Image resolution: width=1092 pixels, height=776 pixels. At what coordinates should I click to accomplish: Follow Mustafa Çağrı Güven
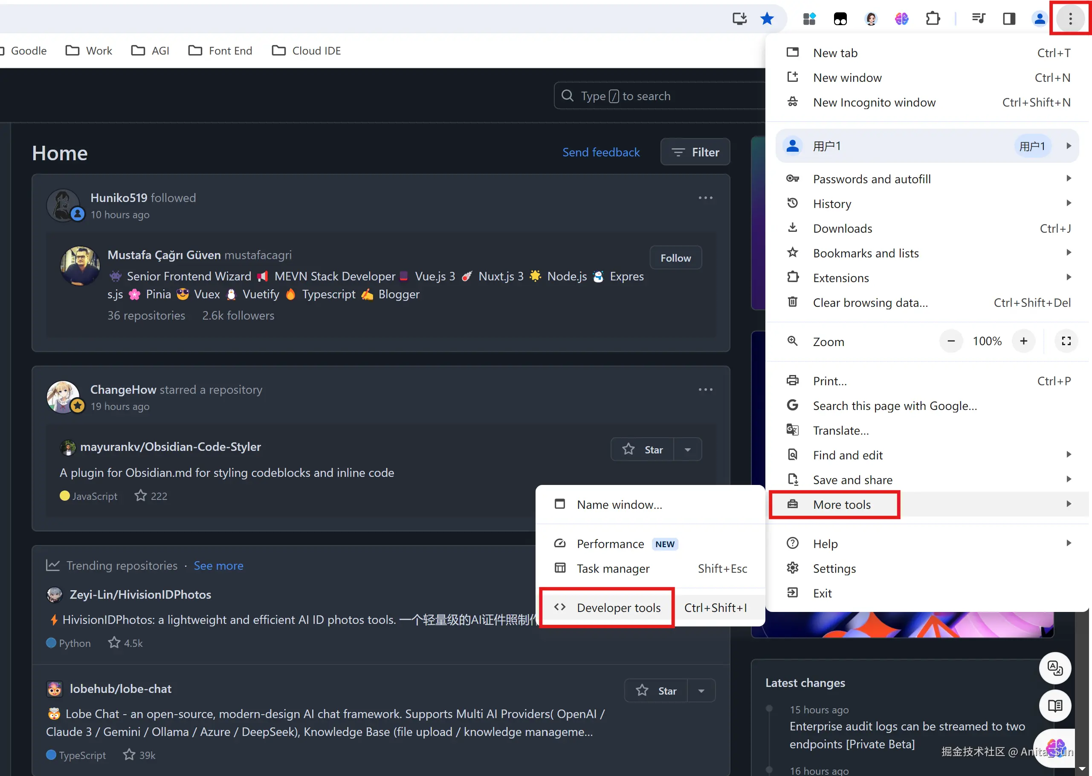[x=675, y=258]
